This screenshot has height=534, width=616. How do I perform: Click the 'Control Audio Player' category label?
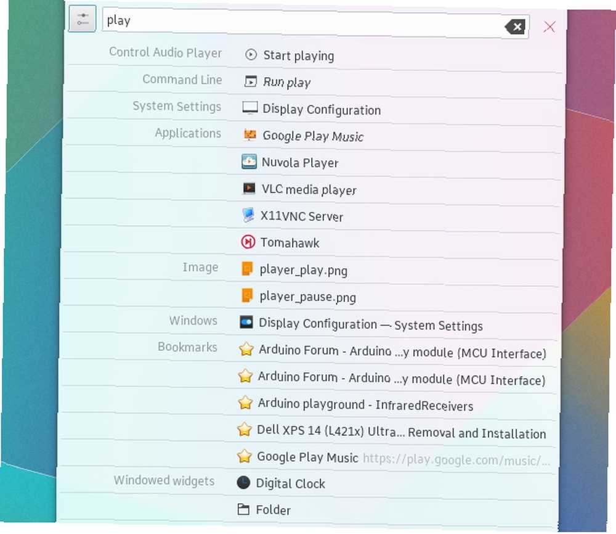[165, 52]
